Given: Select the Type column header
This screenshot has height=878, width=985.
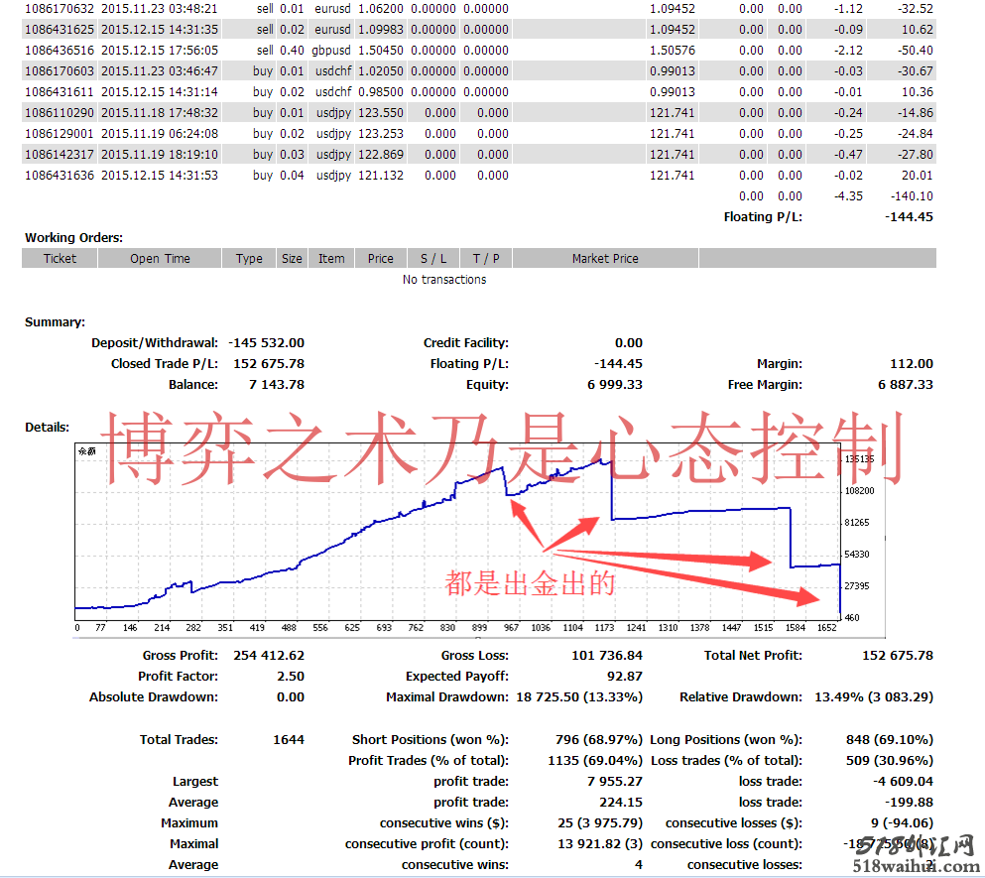Looking at the screenshot, I should pyautogui.click(x=249, y=259).
